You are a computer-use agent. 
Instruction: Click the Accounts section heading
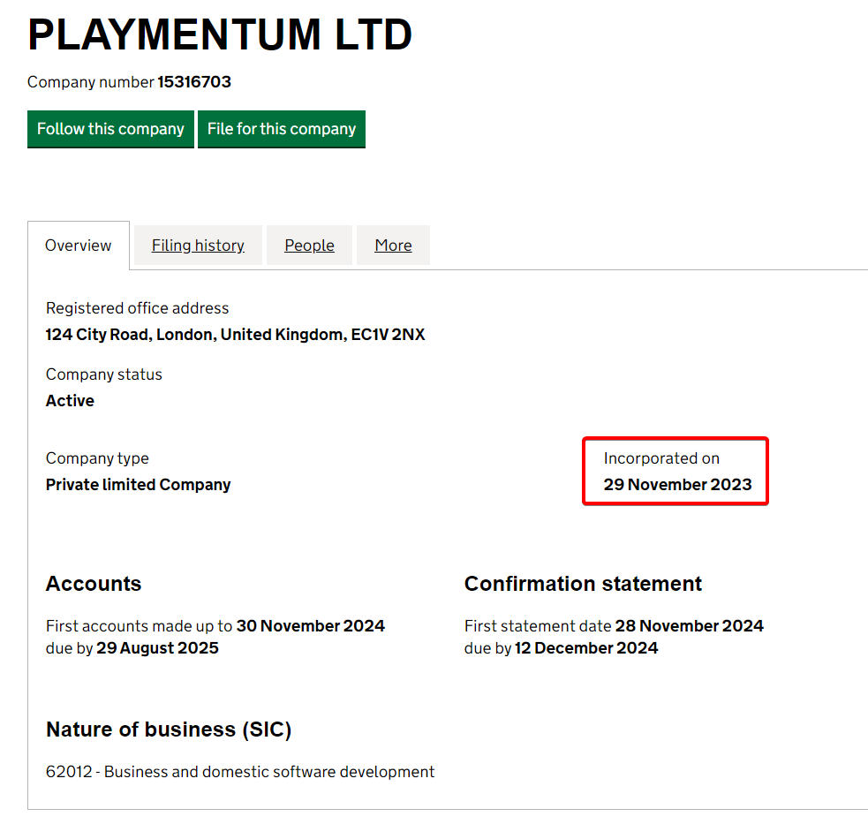pos(94,584)
